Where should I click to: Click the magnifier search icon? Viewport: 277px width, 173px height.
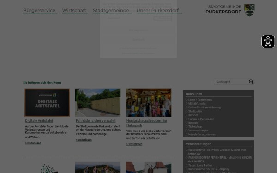(251, 82)
